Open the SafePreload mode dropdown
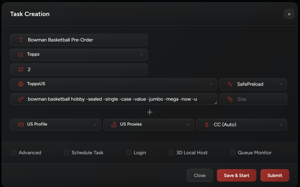 253,84
